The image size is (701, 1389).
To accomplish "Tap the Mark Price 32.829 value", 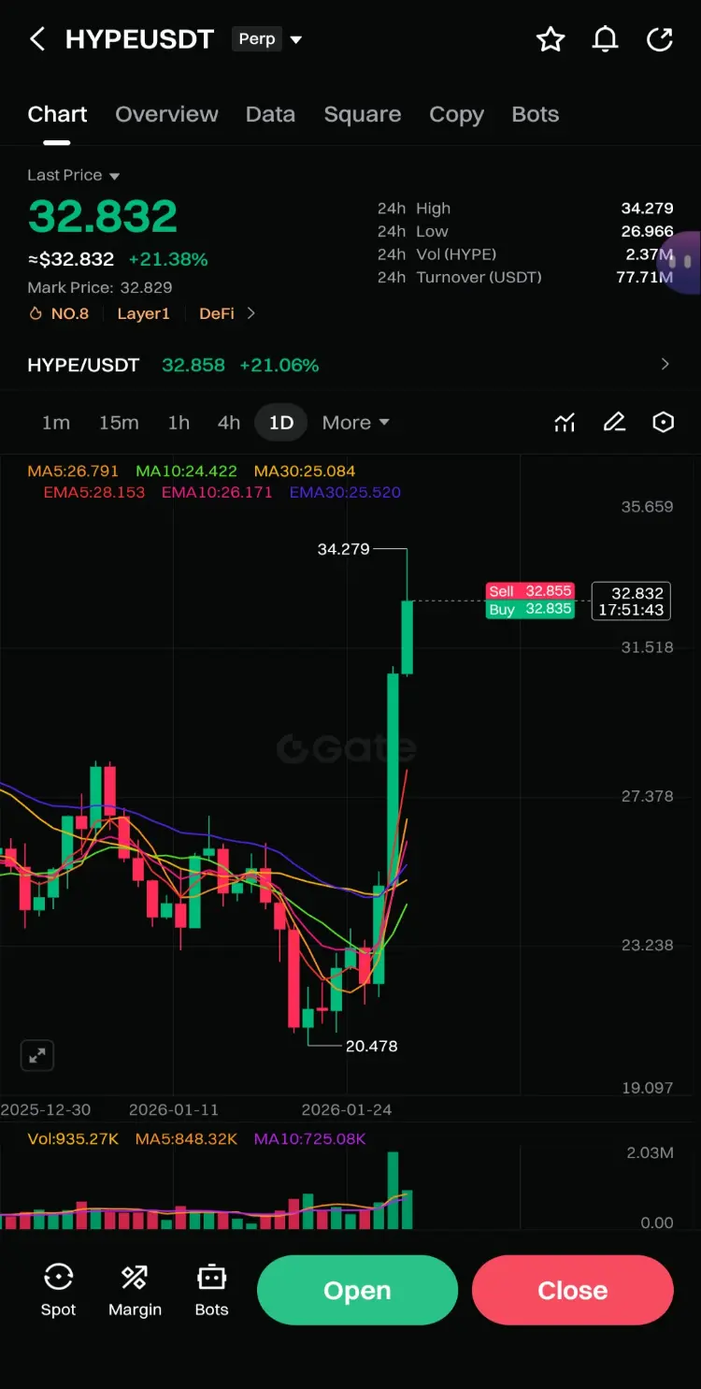I will pos(146,287).
